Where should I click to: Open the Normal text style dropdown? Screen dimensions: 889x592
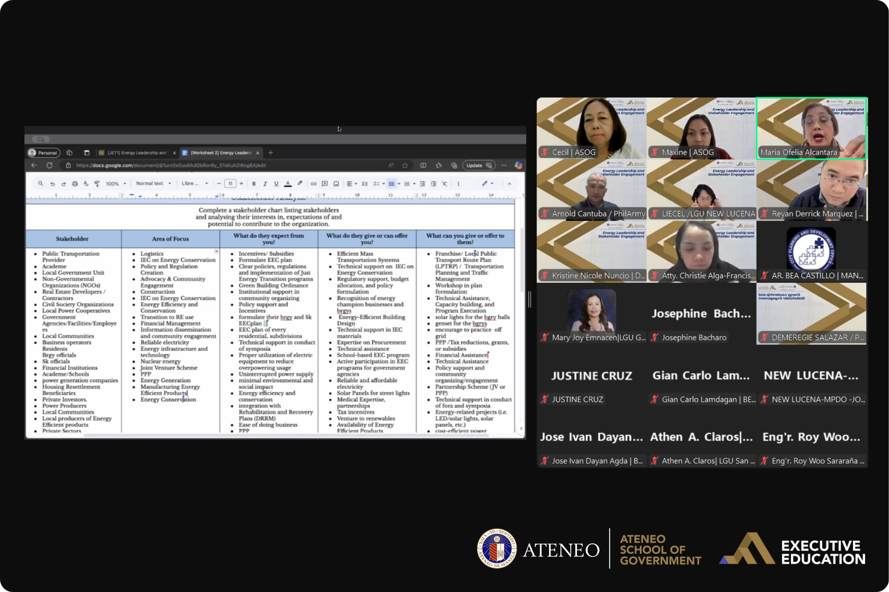coord(153,183)
